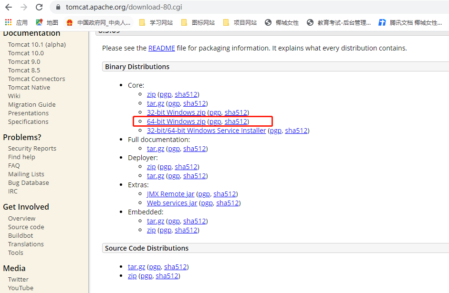The width and height of the screenshot is (449, 293).
Task: Click the padlock site security icon
Action: (x=58, y=7)
